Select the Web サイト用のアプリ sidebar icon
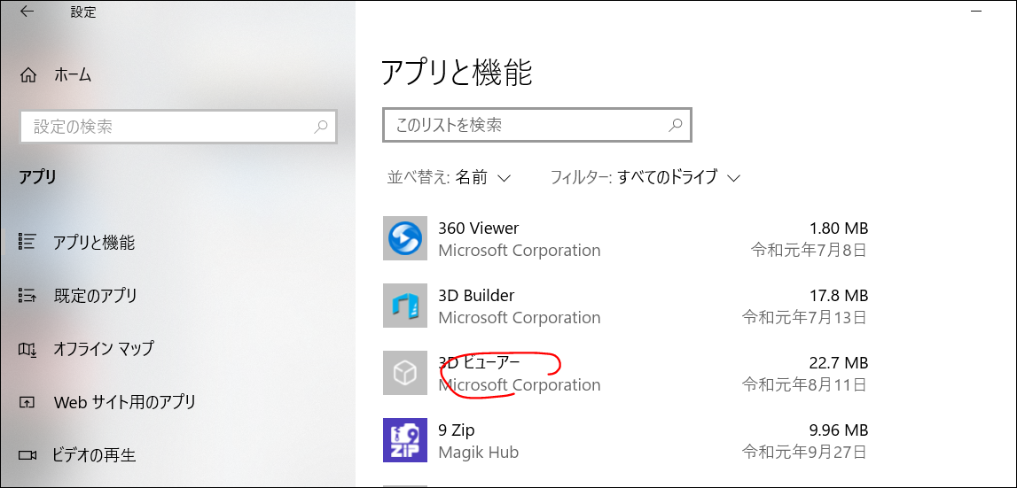The height and width of the screenshot is (488, 1017). pos(27,402)
